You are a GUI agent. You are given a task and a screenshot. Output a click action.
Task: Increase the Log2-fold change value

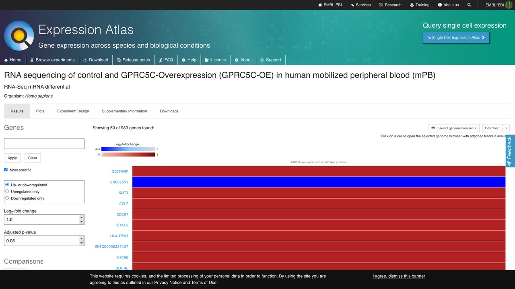pyautogui.click(x=82, y=217)
